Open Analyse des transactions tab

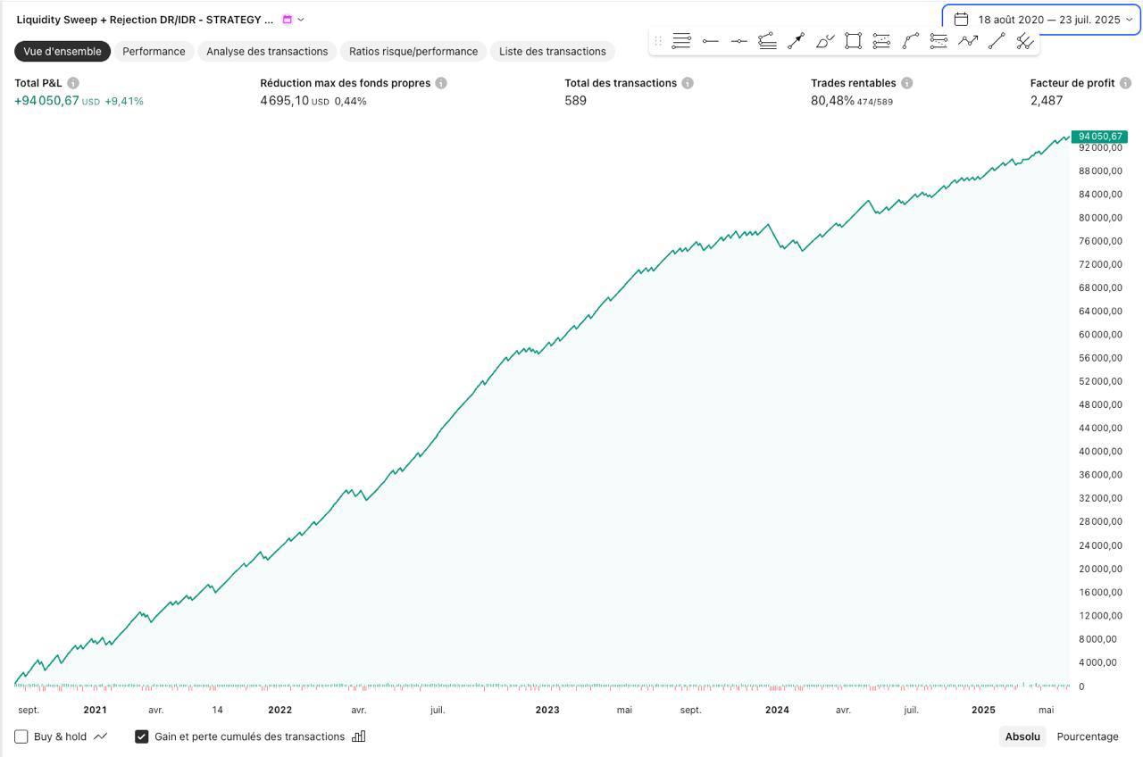point(267,51)
